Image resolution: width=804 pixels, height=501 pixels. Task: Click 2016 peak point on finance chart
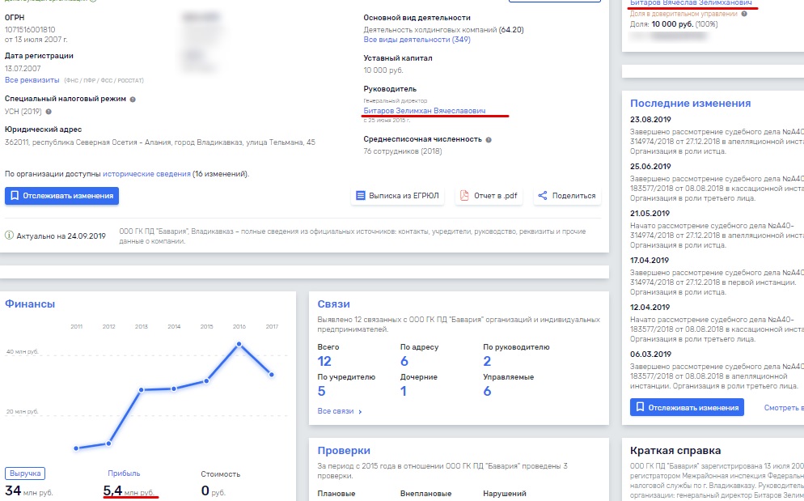239,344
